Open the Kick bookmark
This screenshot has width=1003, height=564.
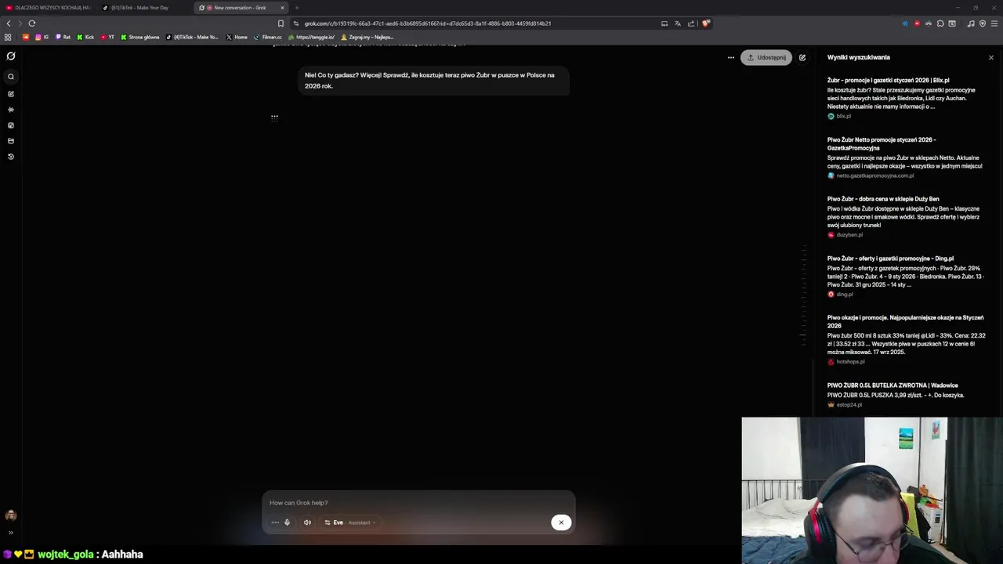point(85,37)
